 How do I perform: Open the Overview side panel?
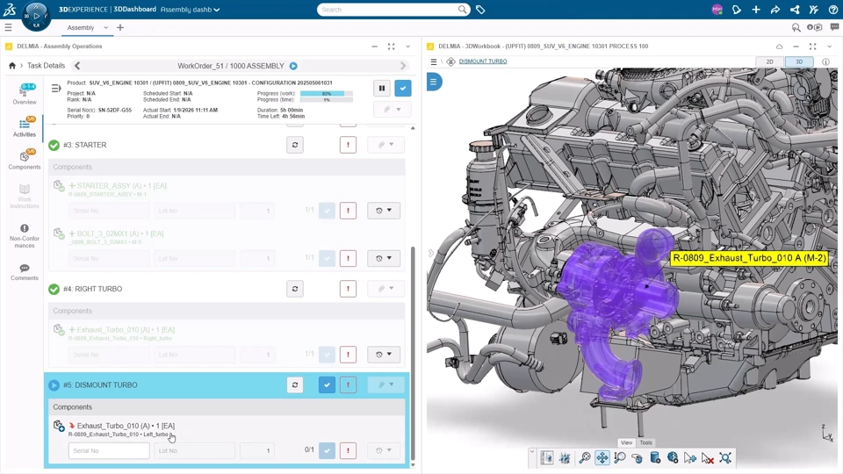(x=25, y=94)
